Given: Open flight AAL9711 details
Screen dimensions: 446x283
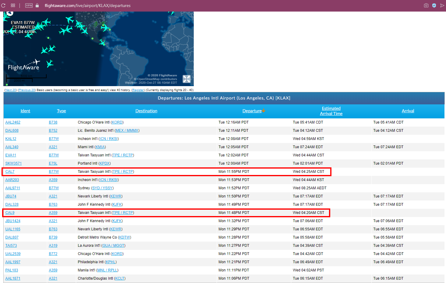Looking at the screenshot, I should tap(12, 188).
